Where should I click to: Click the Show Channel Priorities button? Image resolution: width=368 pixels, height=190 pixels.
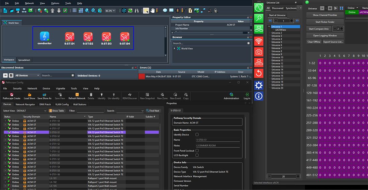pyautogui.click(x=325, y=15)
